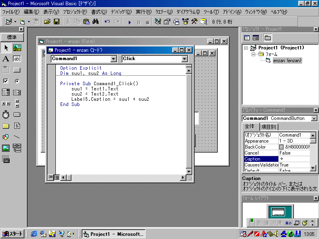Select the DriveListBox control tool
Screen dimensions: 319x239
(x=17, y=115)
